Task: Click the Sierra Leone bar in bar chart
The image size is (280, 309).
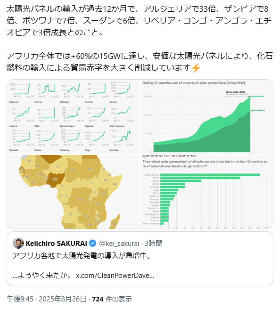Action: [x=210, y=175]
